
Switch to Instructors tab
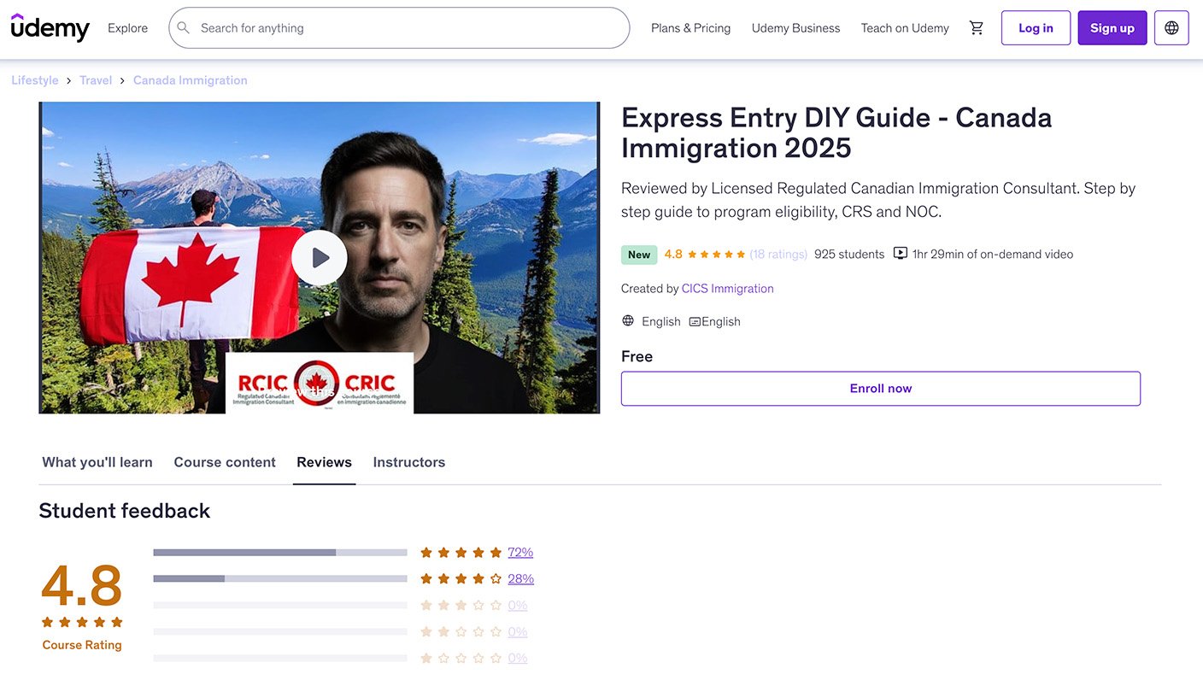point(409,462)
